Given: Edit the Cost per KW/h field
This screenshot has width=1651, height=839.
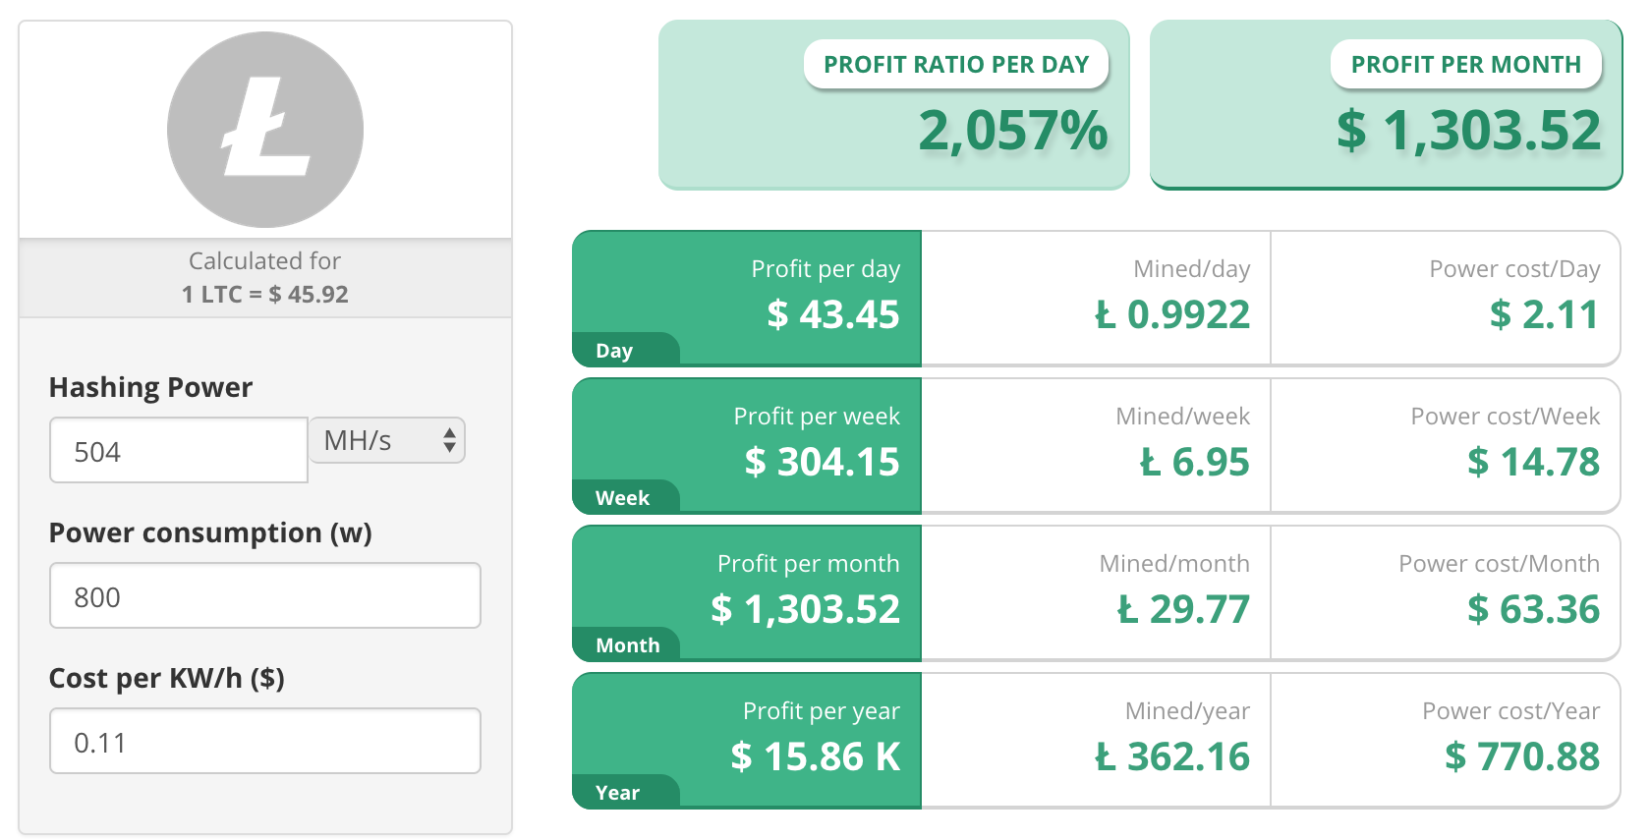Looking at the screenshot, I should point(265,741).
